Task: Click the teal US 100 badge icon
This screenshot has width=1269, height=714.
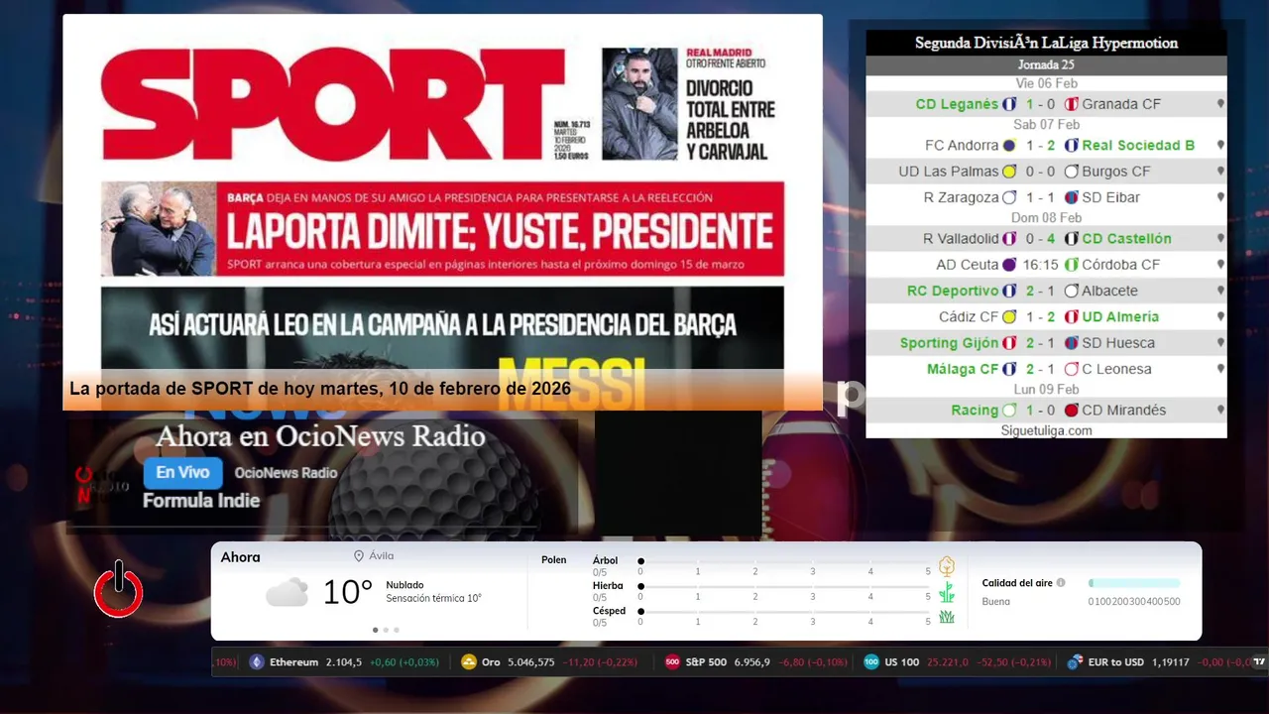Action: (x=871, y=662)
